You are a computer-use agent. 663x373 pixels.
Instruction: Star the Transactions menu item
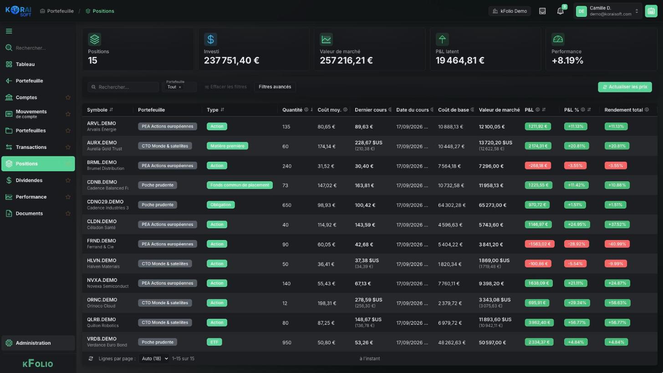point(68,147)
